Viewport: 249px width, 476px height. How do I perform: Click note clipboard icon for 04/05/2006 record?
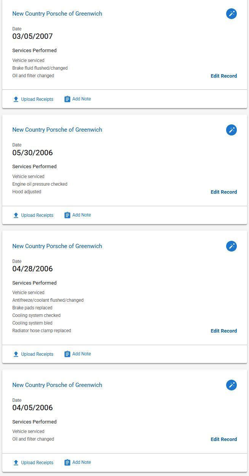tap(67, 463)
